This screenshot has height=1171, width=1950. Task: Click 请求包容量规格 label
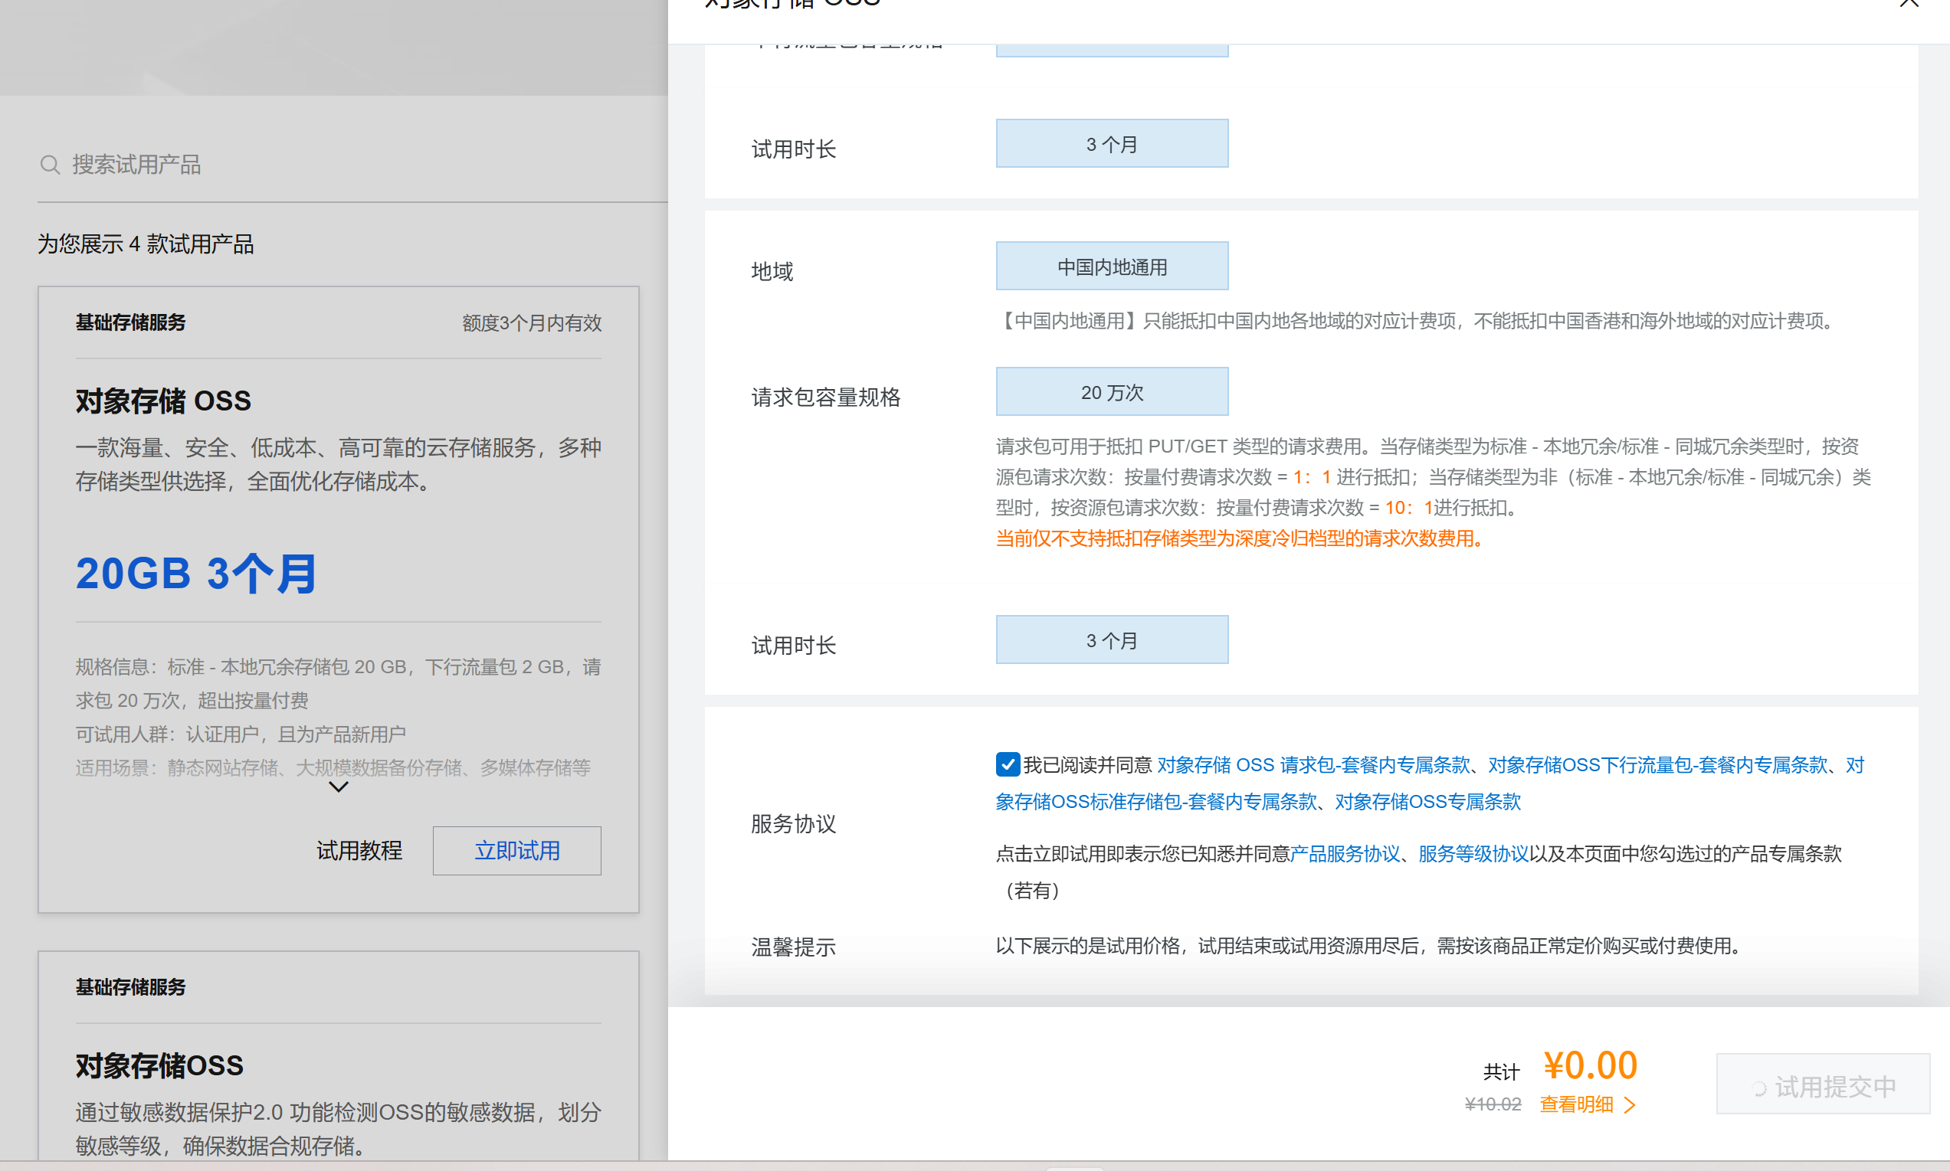(x=826, y=397)
